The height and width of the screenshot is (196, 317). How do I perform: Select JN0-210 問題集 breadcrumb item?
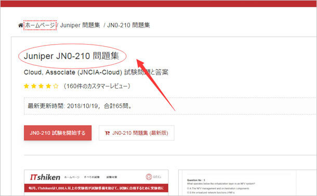(128, 25)
